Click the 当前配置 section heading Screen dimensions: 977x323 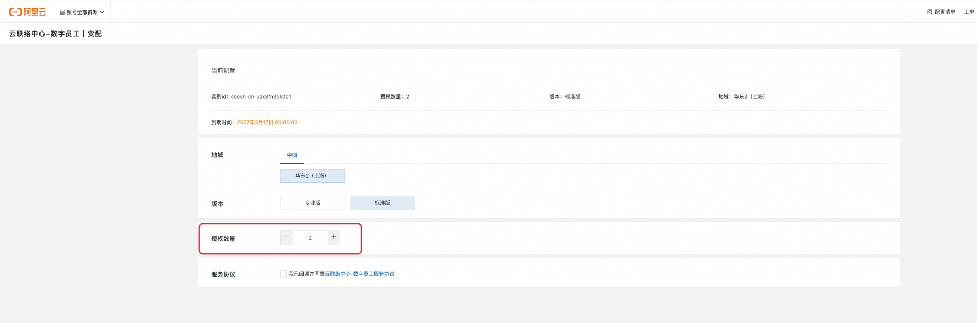coord(223,71)
